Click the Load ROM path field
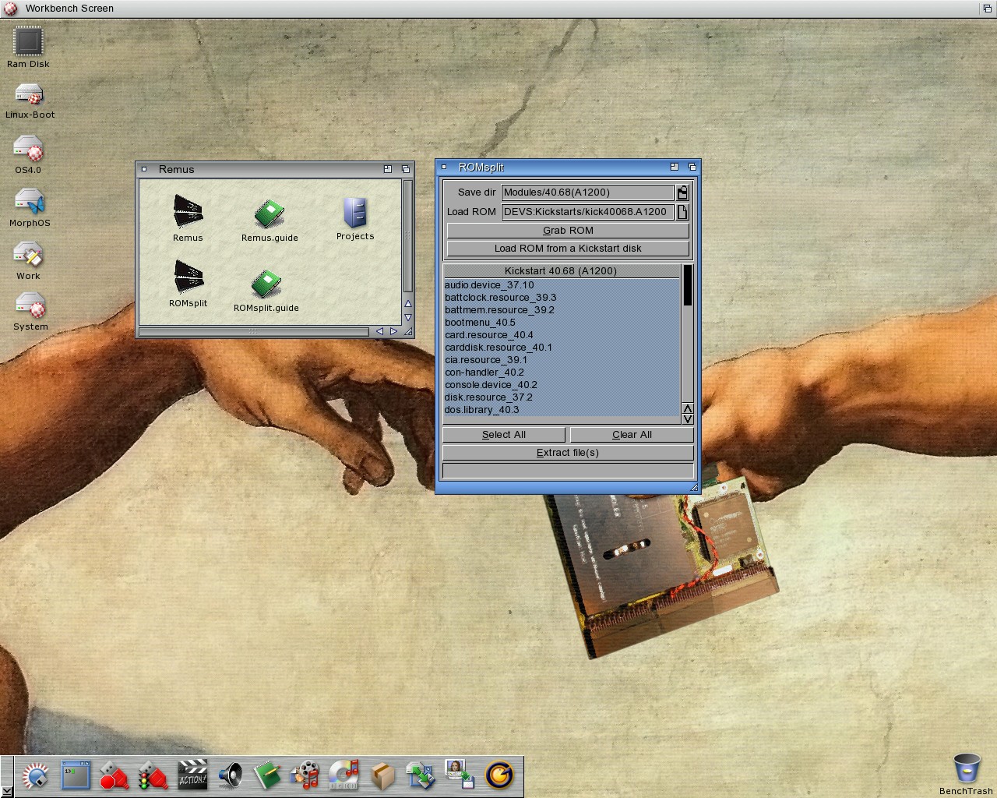The height and width of the screenshot is (798, 997). coord(588,212)
